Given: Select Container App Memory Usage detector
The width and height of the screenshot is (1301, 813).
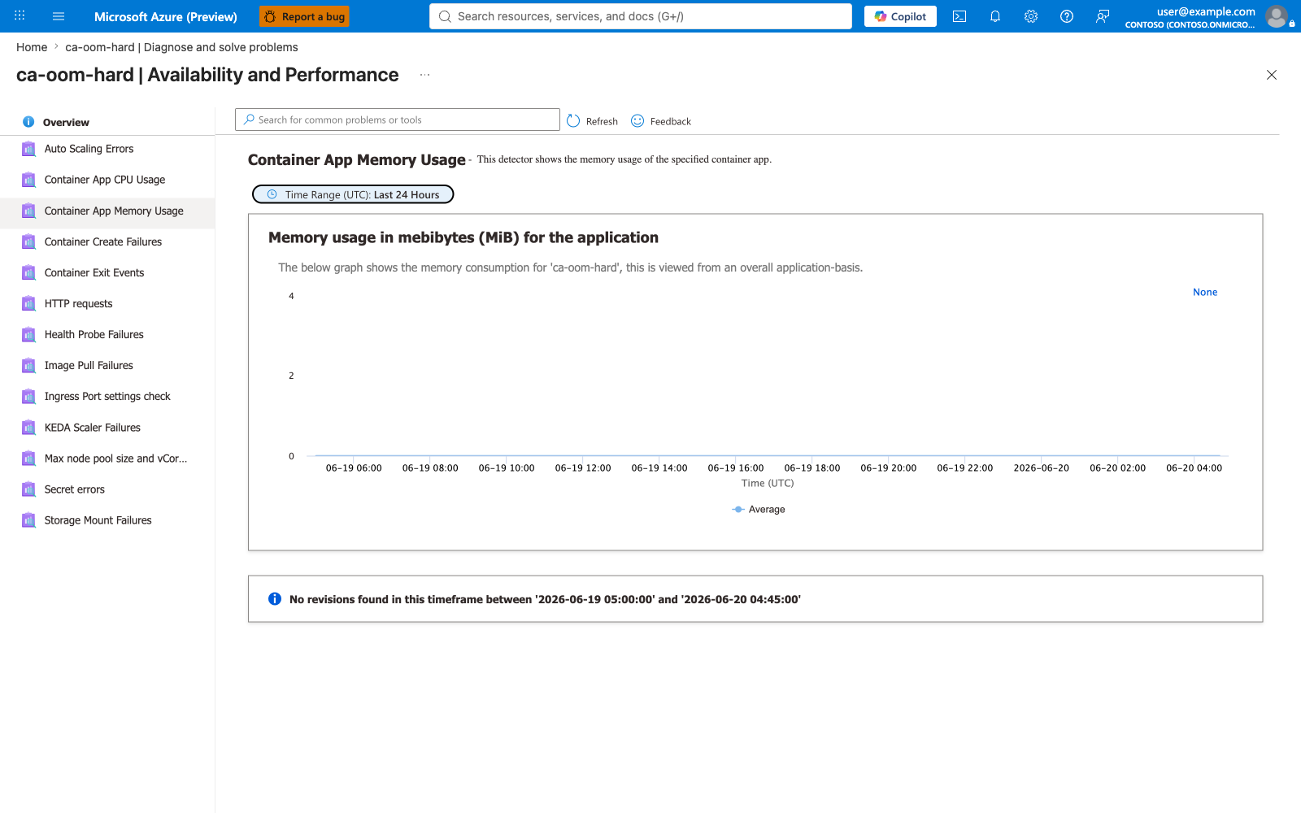Looking at the screenshot, I should click(107, 211).
